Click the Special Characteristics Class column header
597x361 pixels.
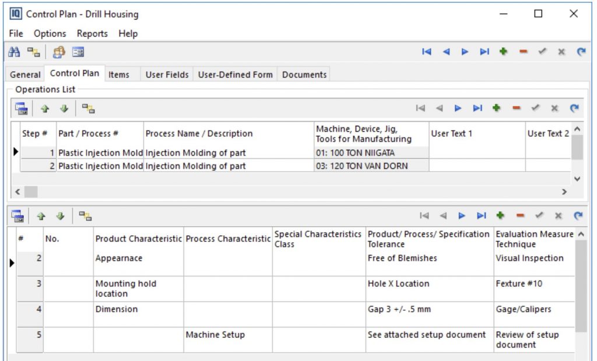[318, 239]
